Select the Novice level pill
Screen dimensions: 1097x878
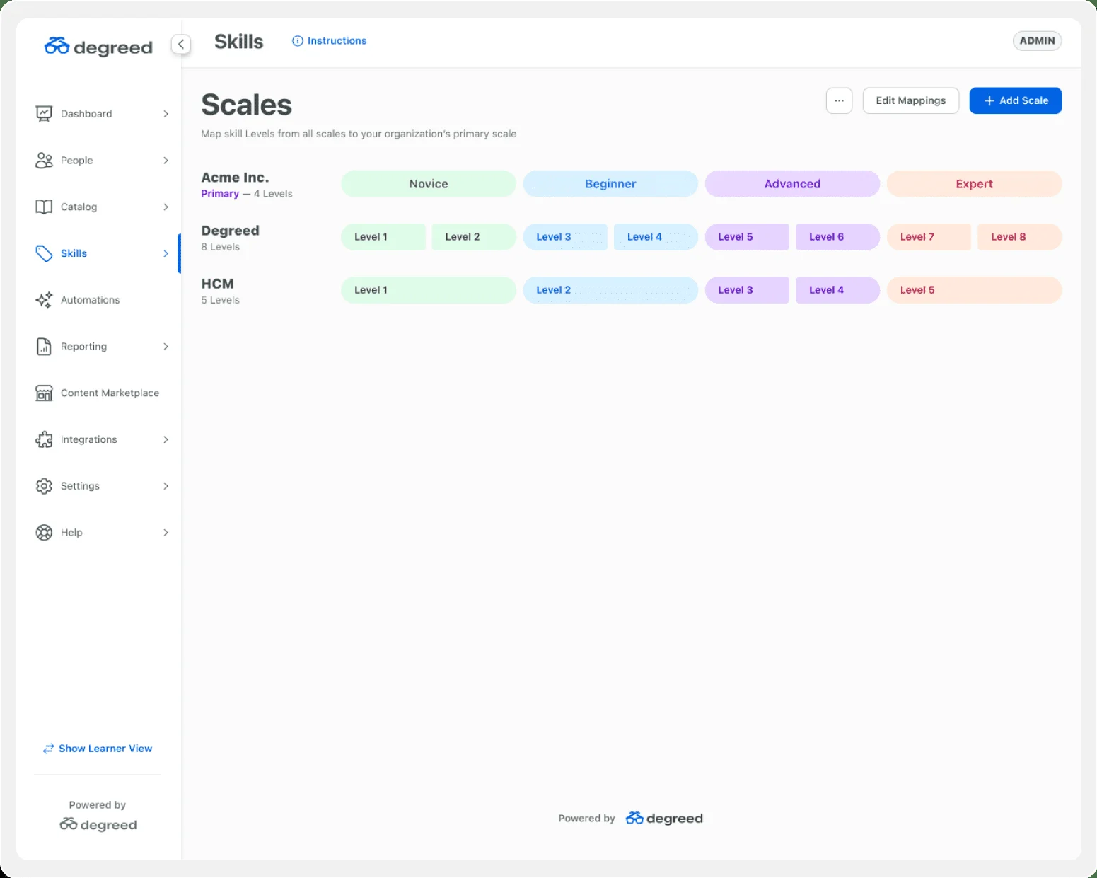click(429, 184)
